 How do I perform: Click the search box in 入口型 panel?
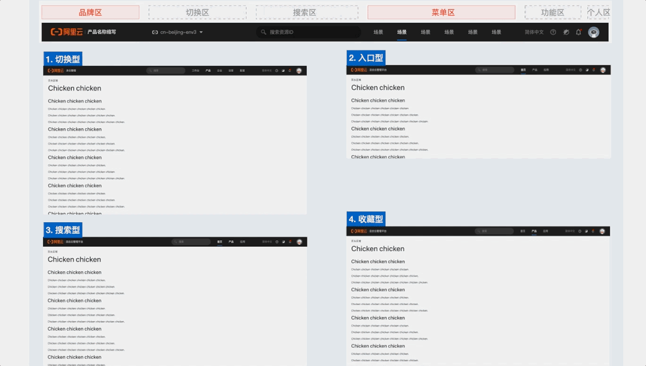495,70
